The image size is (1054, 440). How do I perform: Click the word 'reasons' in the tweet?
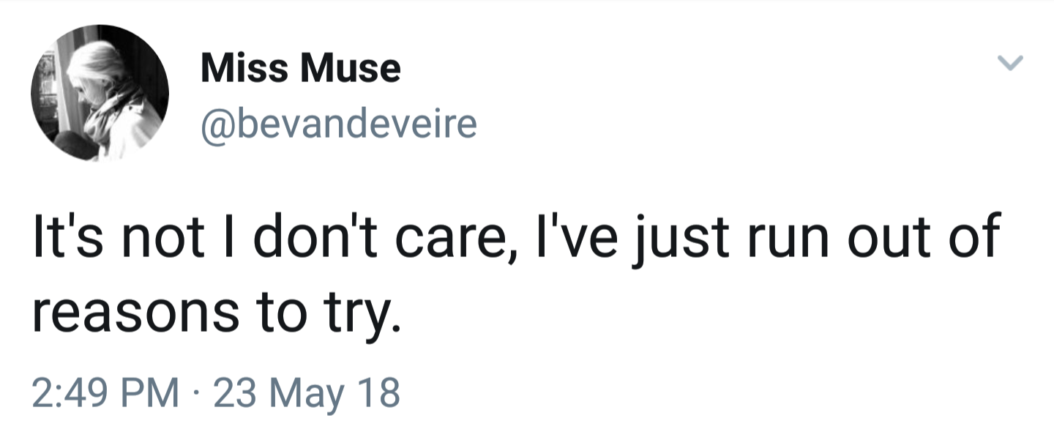pos(134,310)
